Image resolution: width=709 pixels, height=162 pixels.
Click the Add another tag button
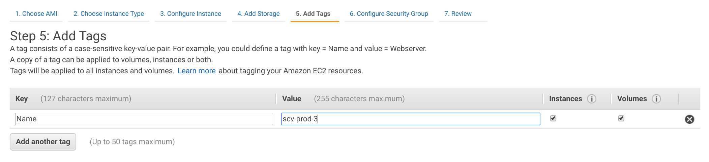pos(43,142)
